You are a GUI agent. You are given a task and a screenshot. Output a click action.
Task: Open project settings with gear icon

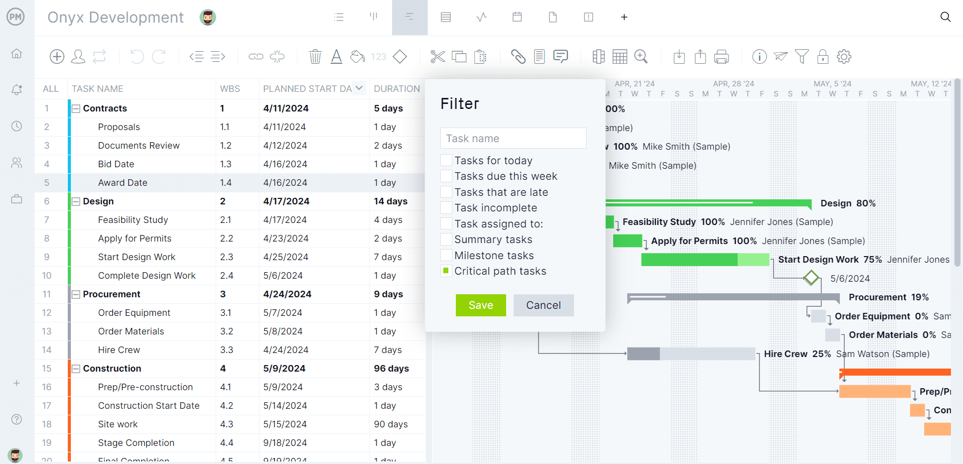pos(844,56)
